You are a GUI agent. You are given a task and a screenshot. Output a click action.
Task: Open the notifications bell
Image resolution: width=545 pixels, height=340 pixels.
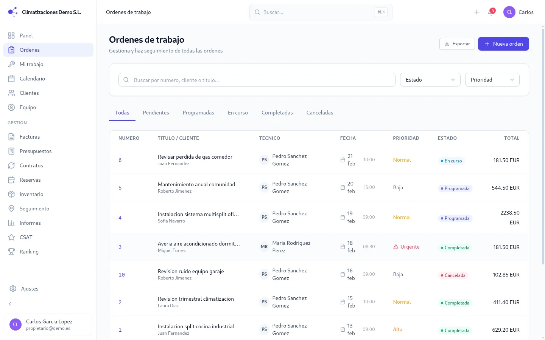[x=491, y=12]
